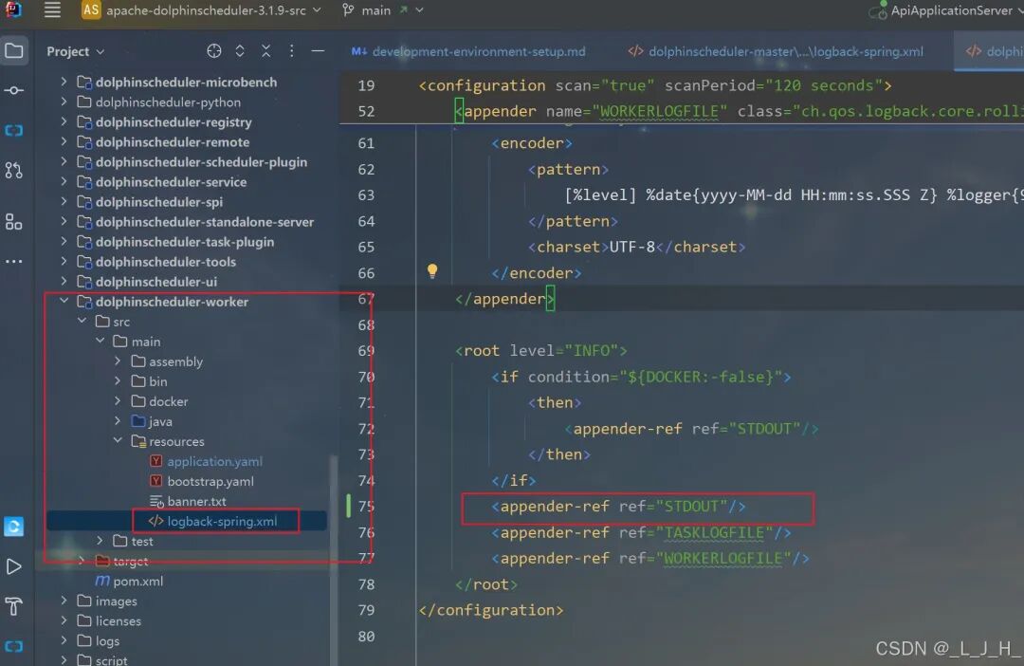Select the target folder
Image resolution: width=1024 pixels, height=666 pixels.
click(130, 562)
